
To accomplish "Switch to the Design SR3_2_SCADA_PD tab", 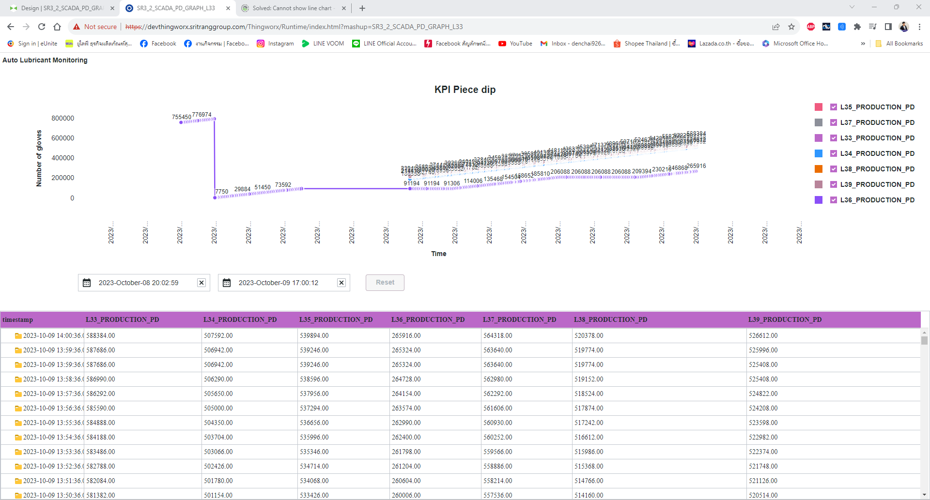I will pos(63,8).
